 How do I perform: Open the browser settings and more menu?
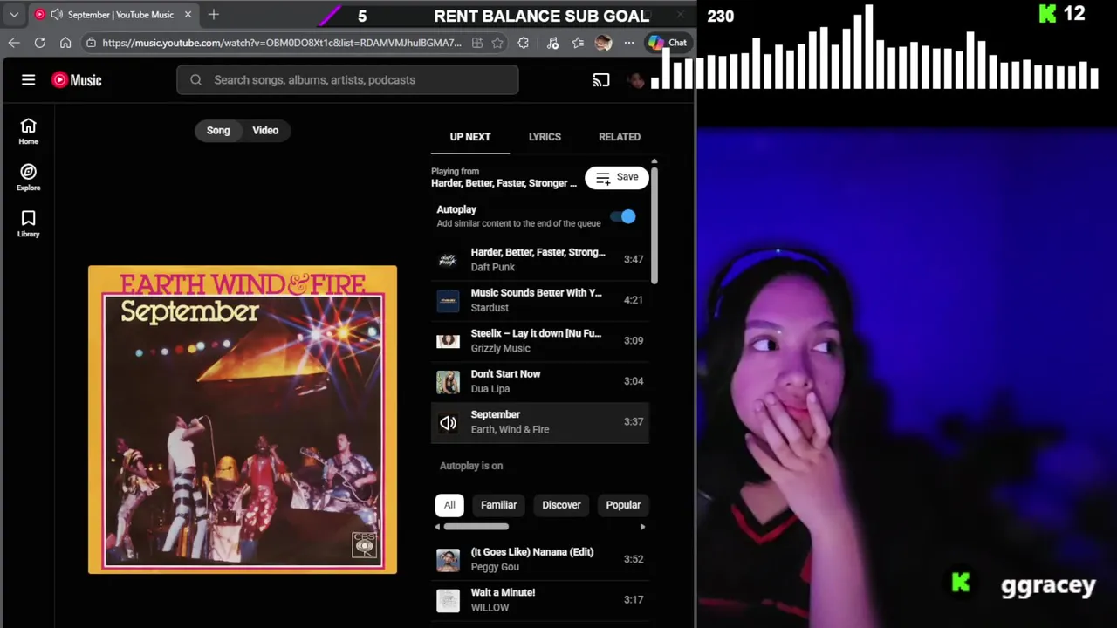click(628, 43)
